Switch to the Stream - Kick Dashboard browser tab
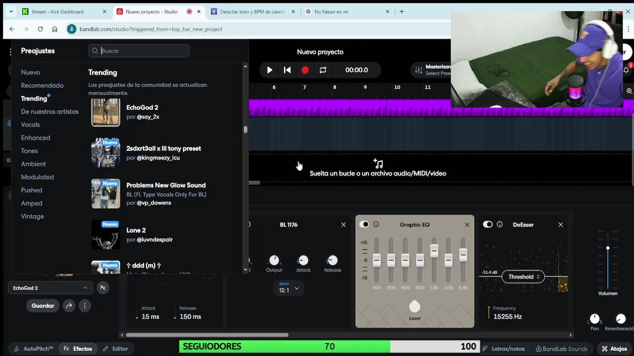 (64, 11)
